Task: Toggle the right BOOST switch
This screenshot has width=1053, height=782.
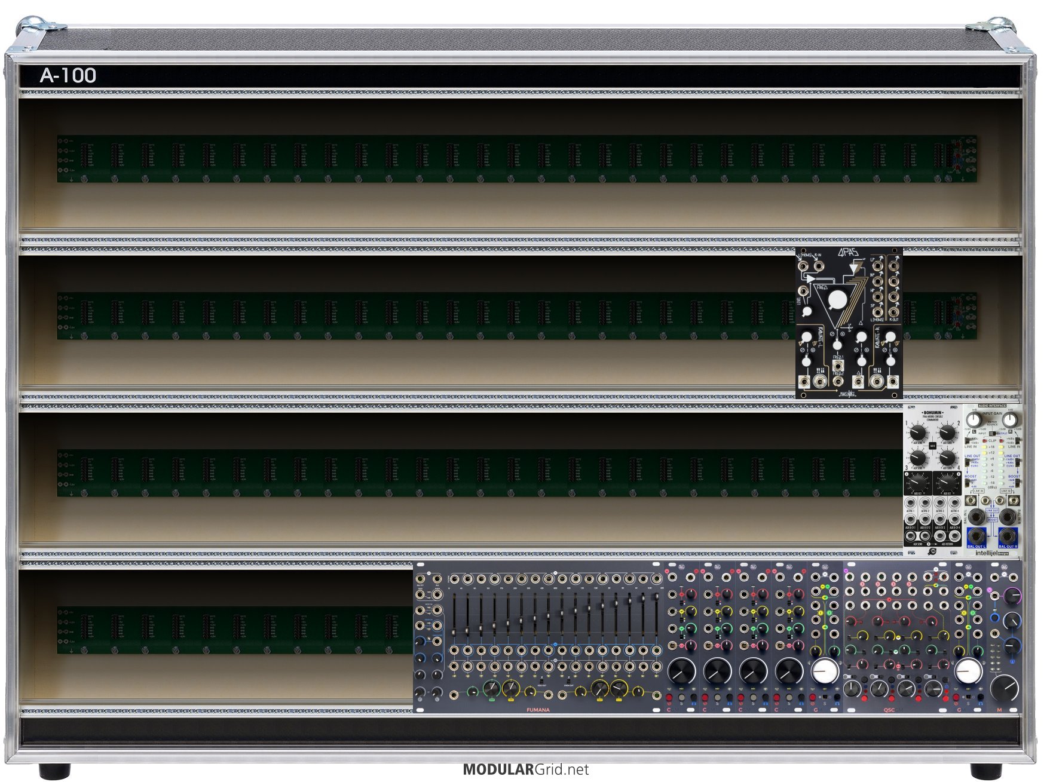Action: [1017, 482]
